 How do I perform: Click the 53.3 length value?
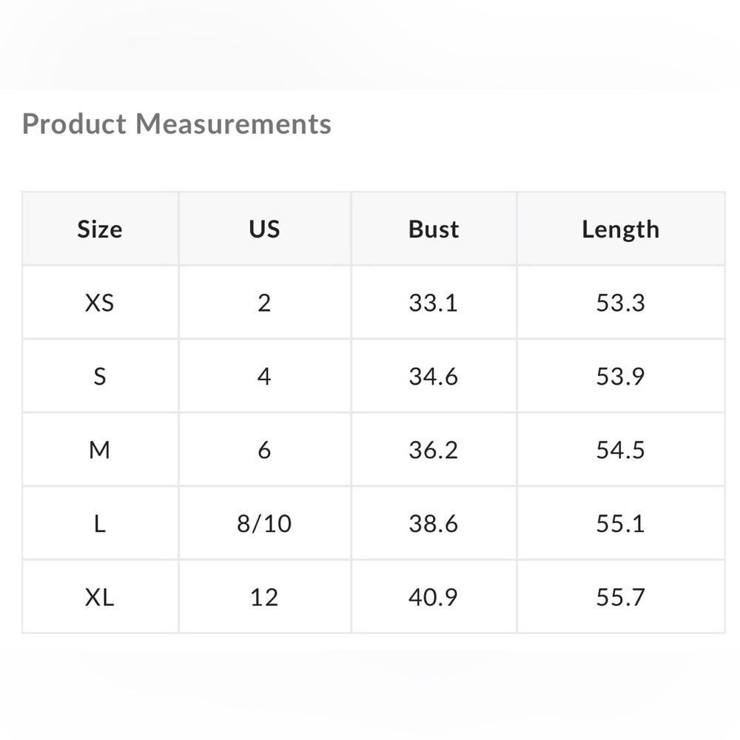(621, 303)
